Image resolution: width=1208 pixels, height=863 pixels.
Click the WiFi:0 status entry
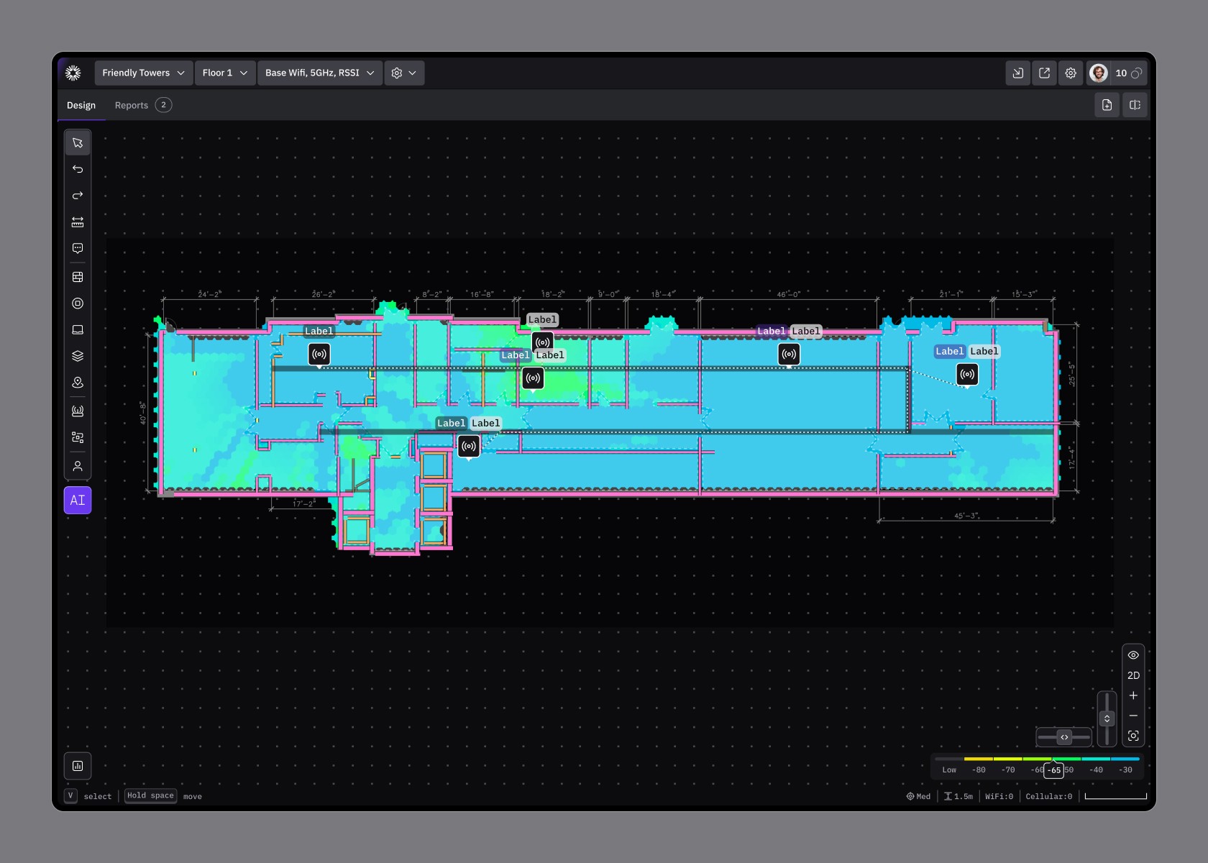(x=999, y=796)
